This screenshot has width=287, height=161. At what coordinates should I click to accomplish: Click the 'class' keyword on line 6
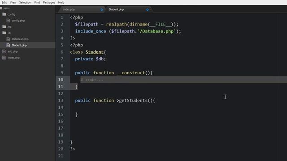coord(76,52)
